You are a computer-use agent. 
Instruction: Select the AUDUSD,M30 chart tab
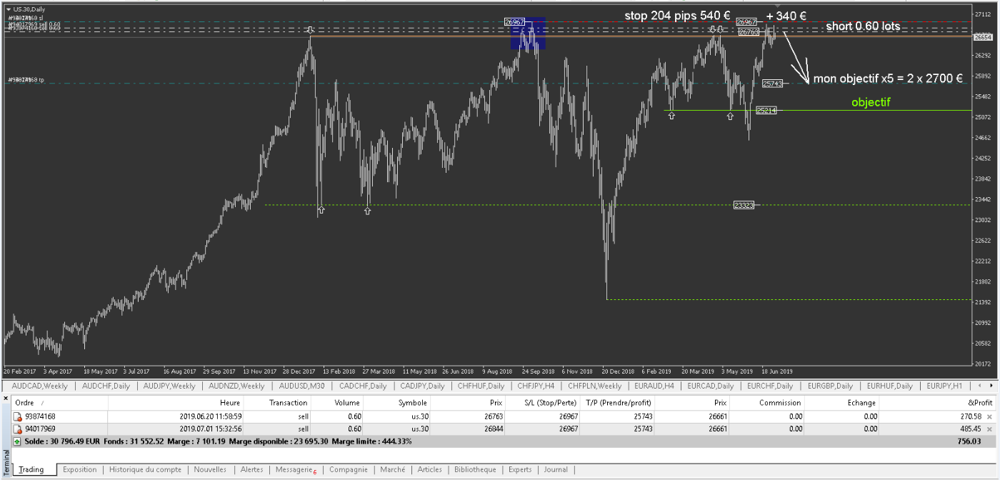301,386
